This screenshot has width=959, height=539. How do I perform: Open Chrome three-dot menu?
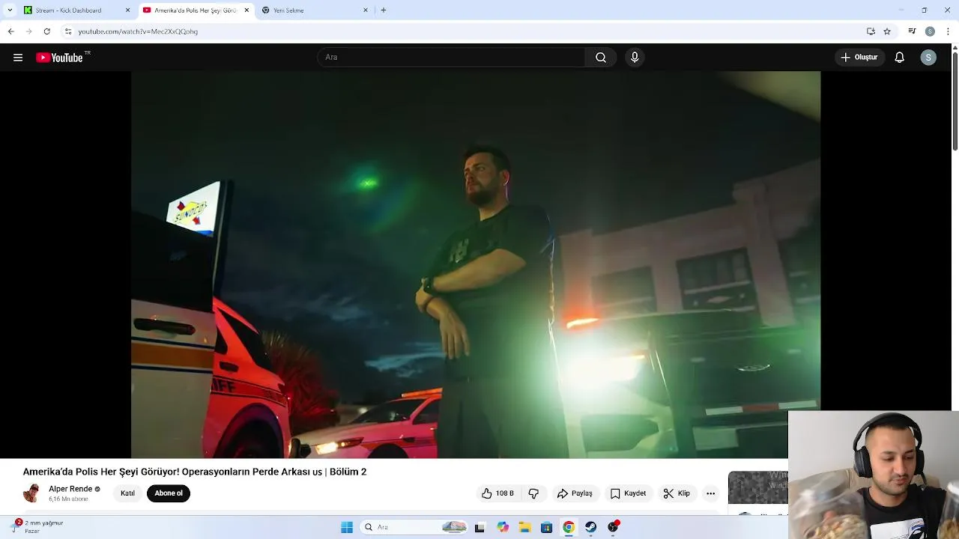tap(948, 31)
